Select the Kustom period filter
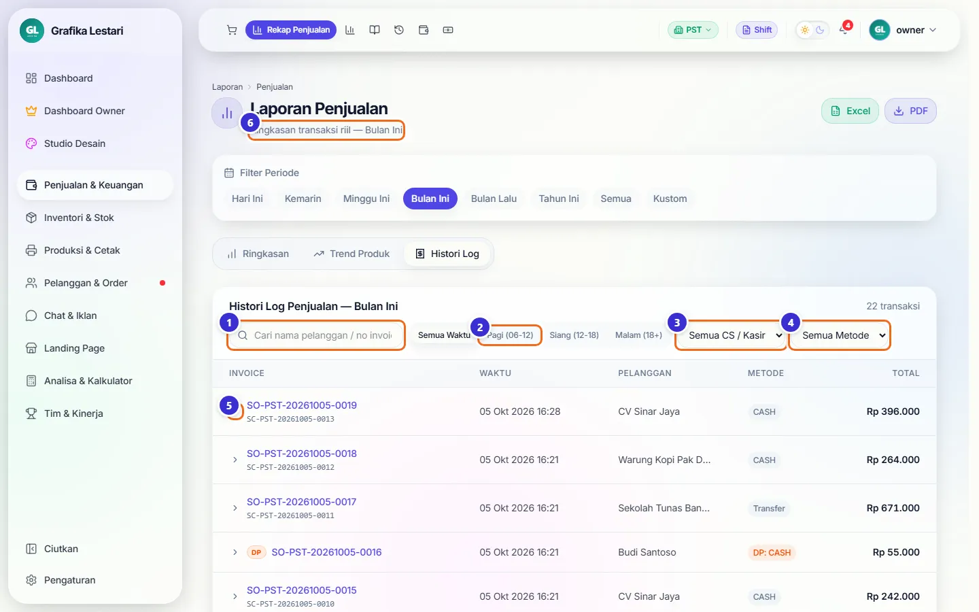This screenshot has height=612, width=979. tap(670, 199)
